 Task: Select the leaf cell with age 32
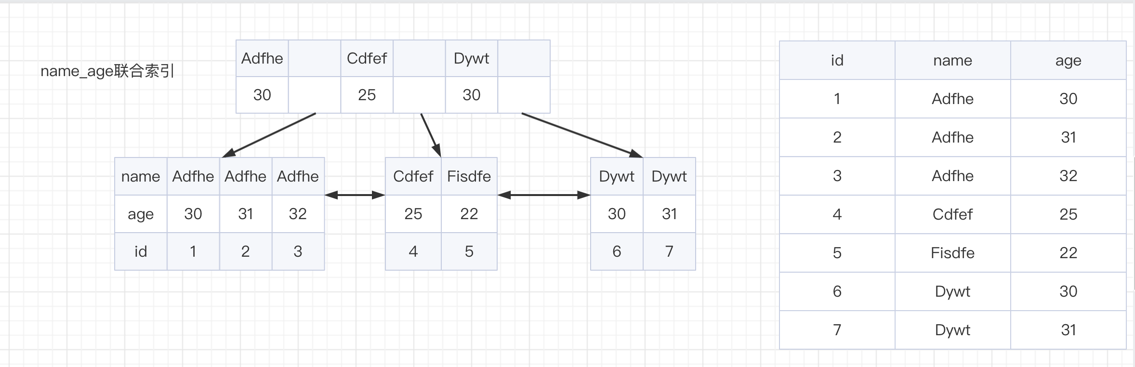pos(298,214)
